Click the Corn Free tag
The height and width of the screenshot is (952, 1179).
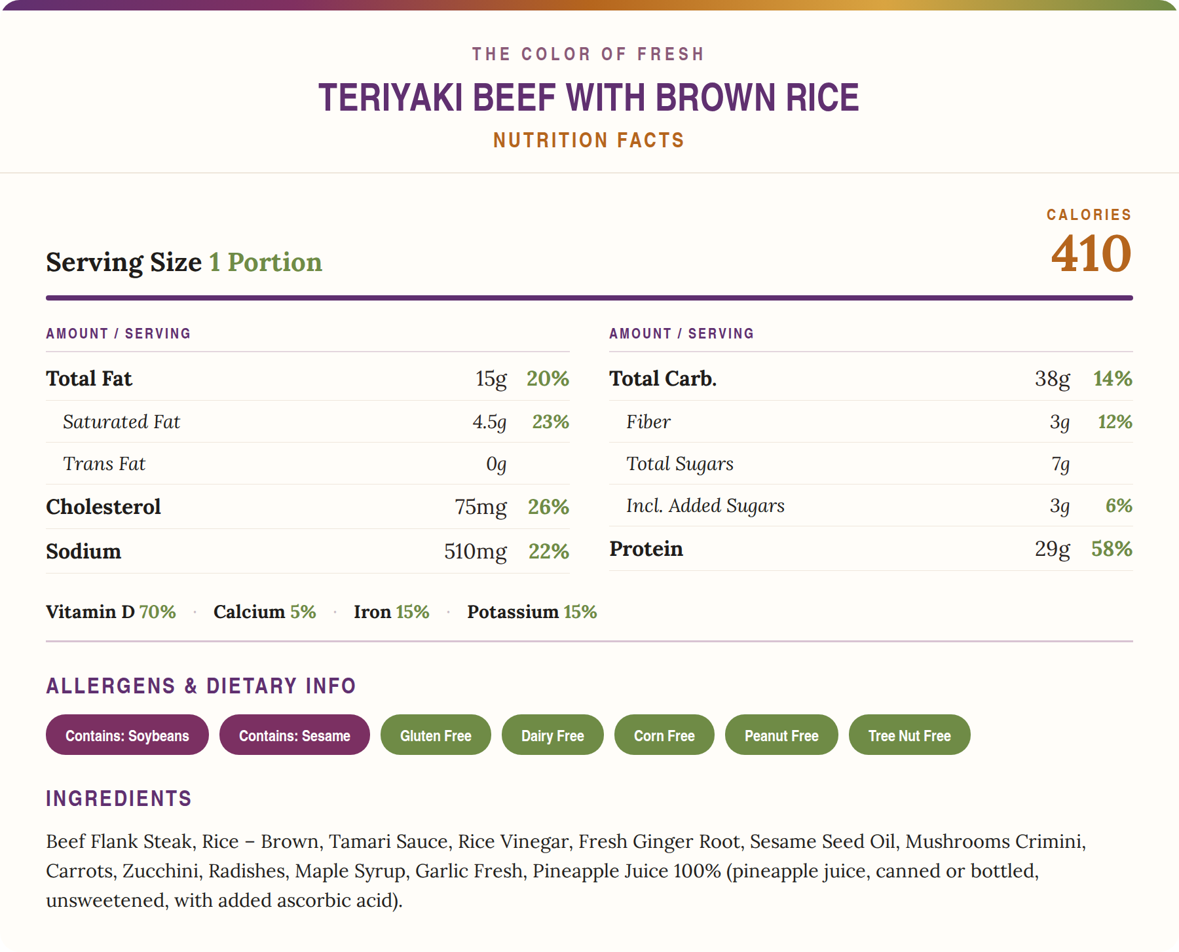point(664,735)
